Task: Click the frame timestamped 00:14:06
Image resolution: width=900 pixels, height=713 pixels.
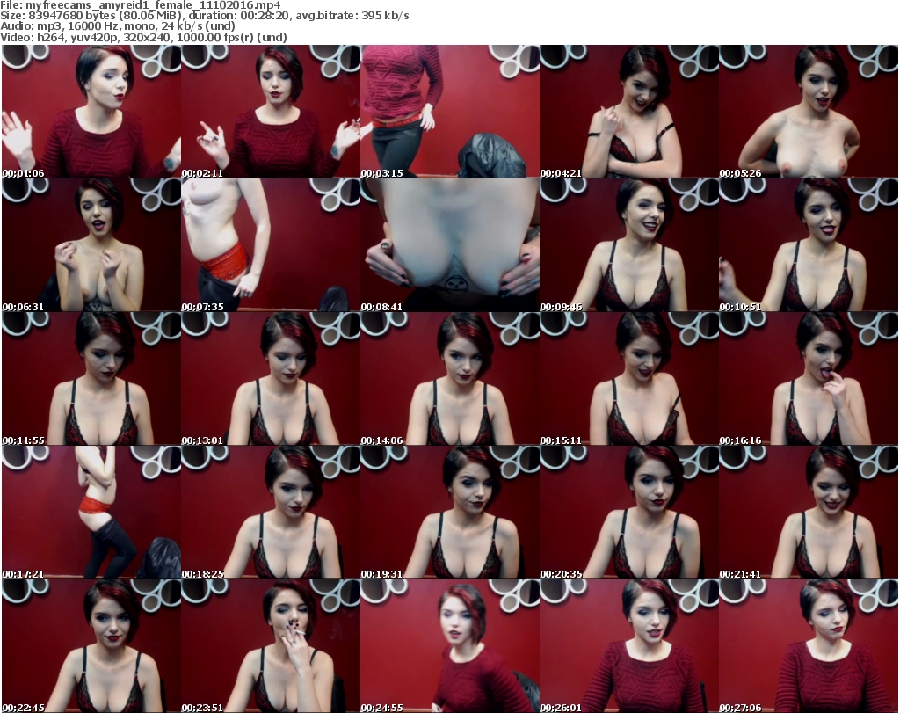Action: tap(449, 379)
